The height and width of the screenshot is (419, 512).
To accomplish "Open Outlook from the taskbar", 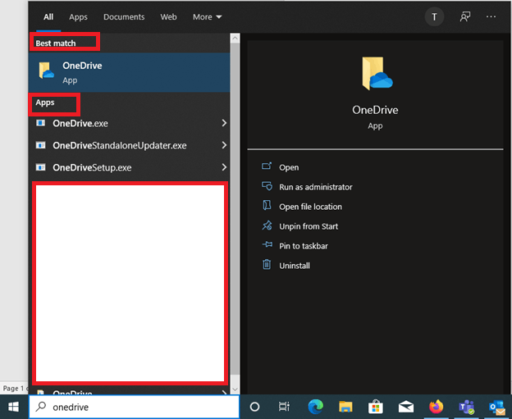I will (x=497, y=408).
